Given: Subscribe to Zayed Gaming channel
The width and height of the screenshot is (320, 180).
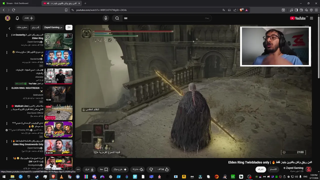Looking at the screenshot, I should click(261, 169).
